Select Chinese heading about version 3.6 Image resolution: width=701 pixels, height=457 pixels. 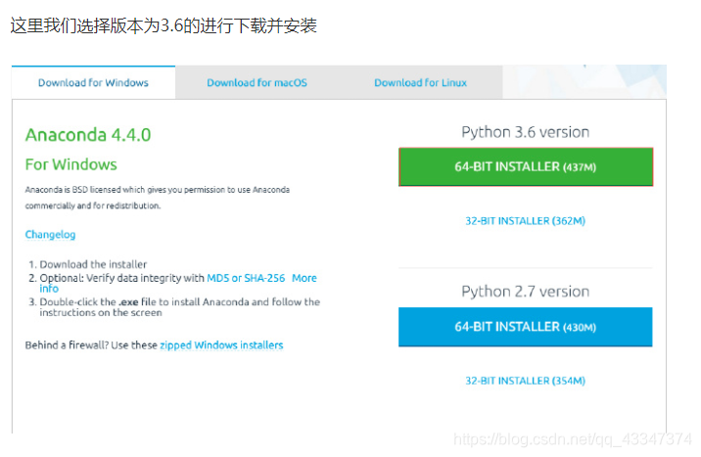(164, 25)
